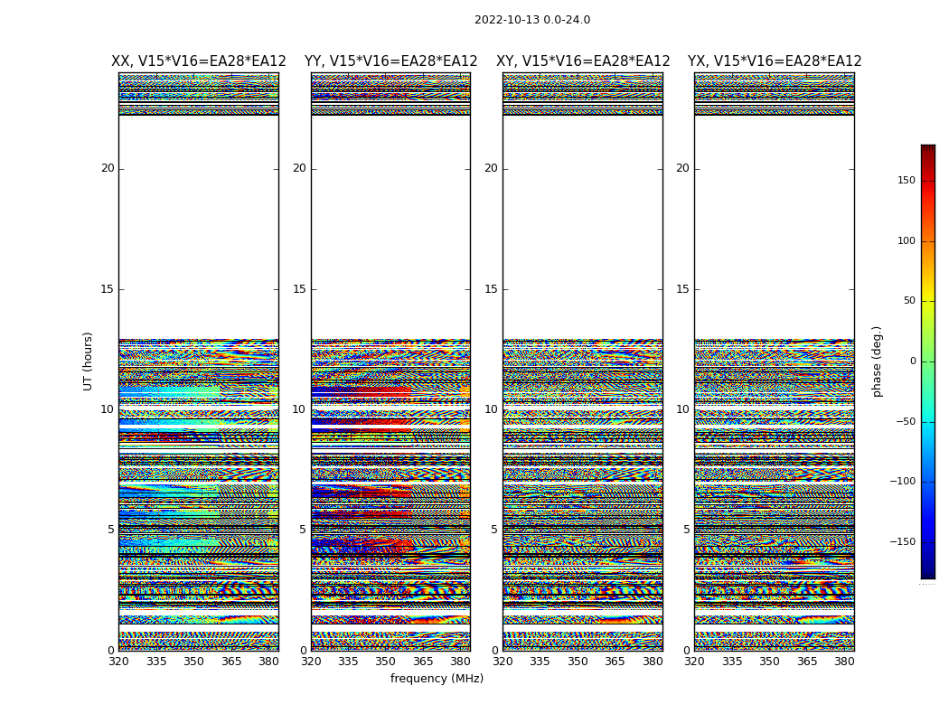Click the 20 hour tick of YY panel

tap(299, 168)
